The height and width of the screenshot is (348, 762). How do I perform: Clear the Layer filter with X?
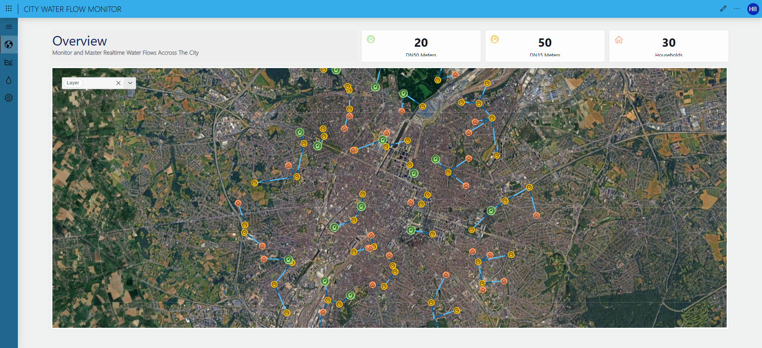[x=118, y=83]
